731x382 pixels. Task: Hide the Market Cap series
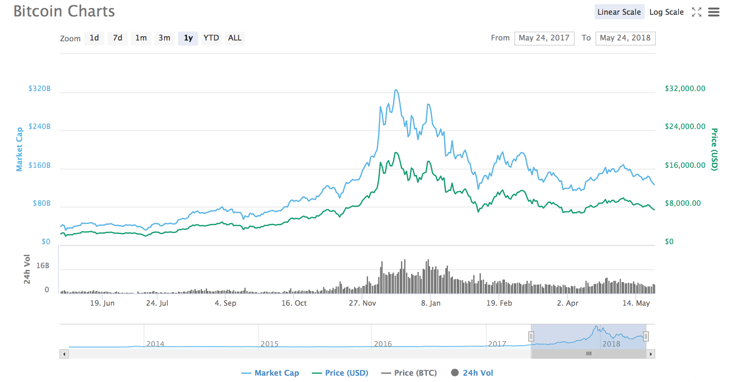point(270,373)
